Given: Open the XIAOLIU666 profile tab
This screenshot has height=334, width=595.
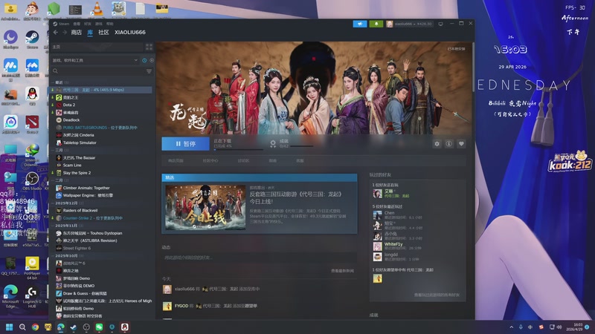Looking at the screenshot, I should click(130, 33).
